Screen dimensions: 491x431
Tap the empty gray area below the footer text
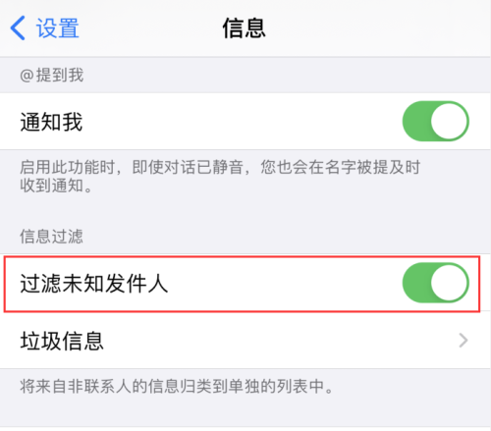pyautogui.click(x=245, y=410)
